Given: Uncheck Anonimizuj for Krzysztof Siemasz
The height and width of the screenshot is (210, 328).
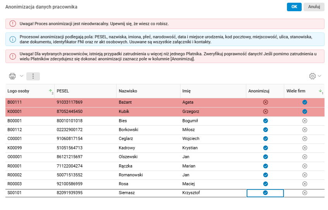Looking at the screenshot, I should pos(265,193).
